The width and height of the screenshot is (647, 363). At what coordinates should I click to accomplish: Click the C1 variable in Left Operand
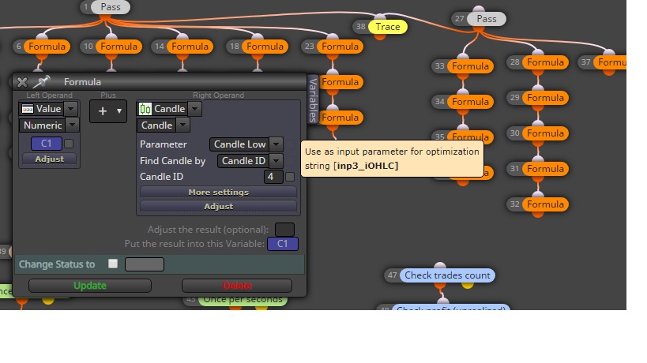[x=46, y=144]
